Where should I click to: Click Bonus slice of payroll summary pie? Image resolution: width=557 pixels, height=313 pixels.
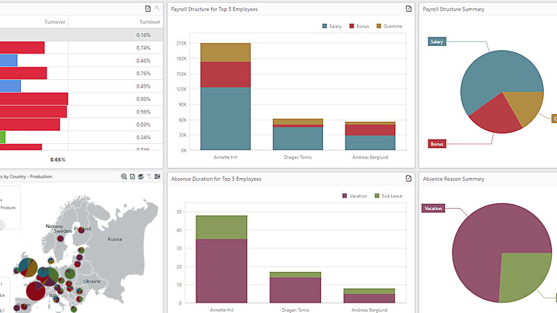(x=496, y=117)
